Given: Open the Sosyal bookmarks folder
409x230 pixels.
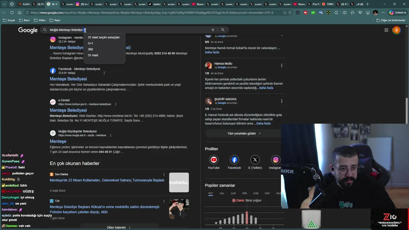Looking at the screenshot, I should pyautogui.click(x=9, y=20).
